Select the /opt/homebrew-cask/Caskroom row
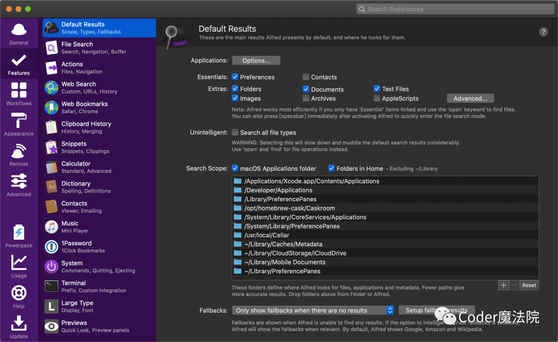This screenshot has height=342, width=558. pos(385,208)
